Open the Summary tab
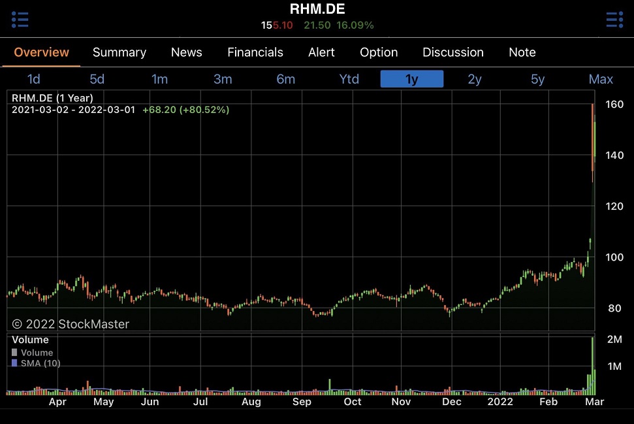634x424 pixels. (119, 52)
